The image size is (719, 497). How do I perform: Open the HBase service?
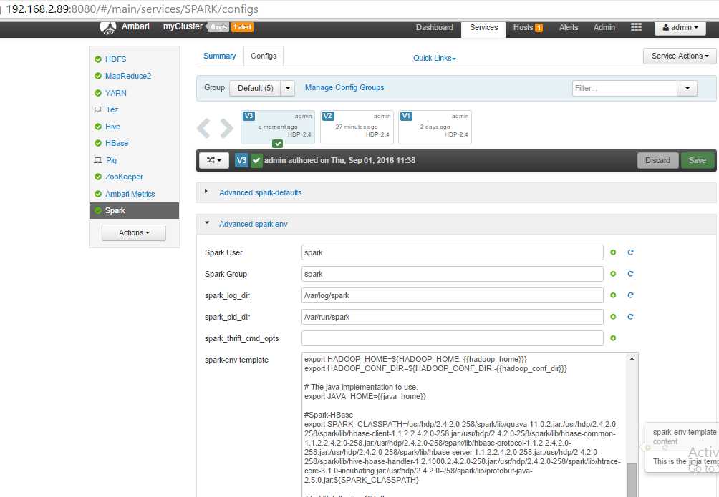(x=117, y=143)
